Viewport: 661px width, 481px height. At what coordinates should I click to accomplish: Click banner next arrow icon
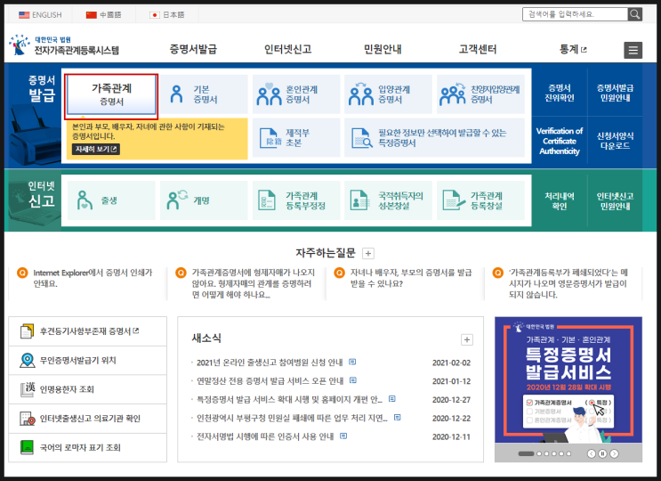click(x=614, y=453)
